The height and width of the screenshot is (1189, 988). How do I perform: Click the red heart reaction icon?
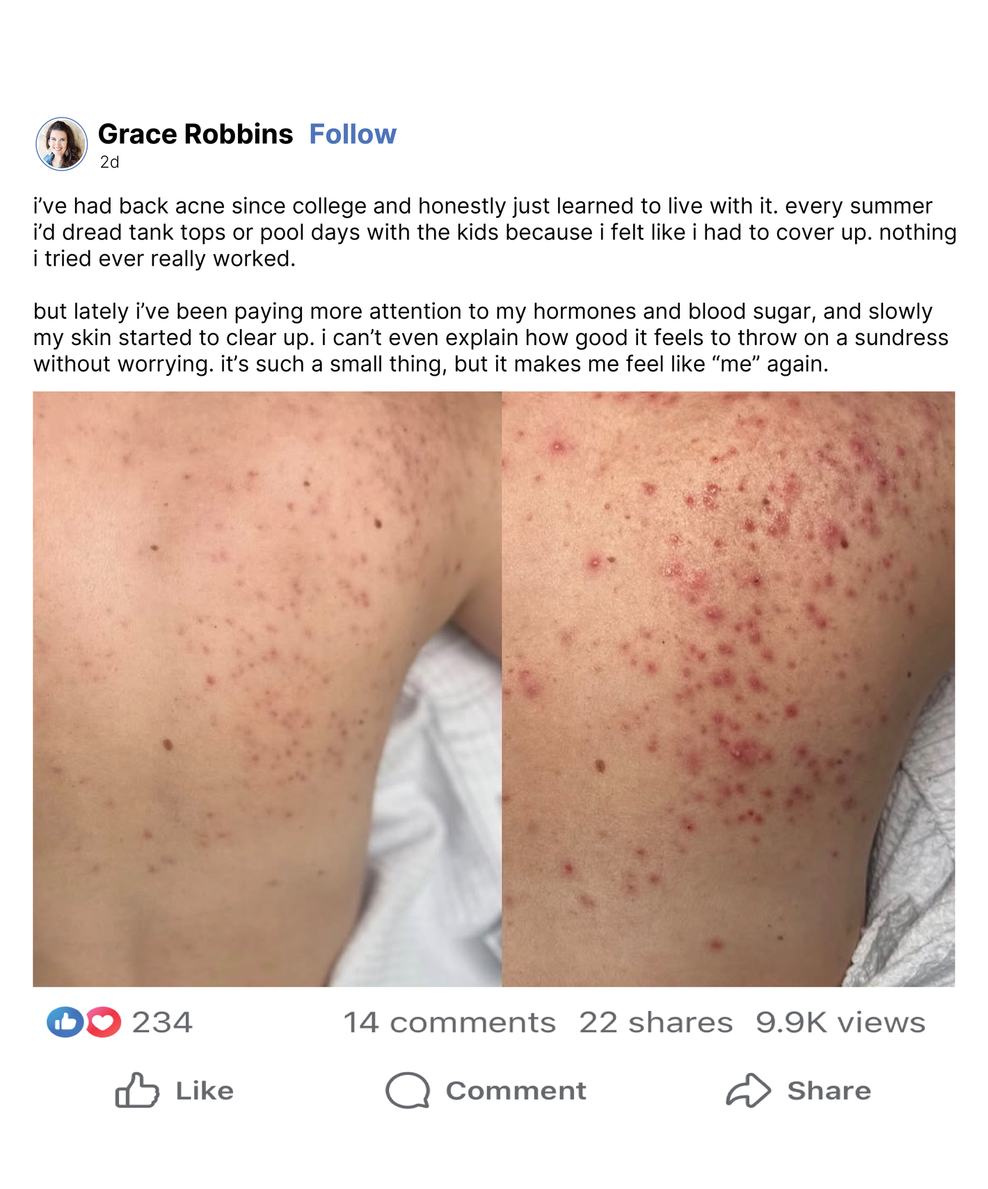point(104,1023)
